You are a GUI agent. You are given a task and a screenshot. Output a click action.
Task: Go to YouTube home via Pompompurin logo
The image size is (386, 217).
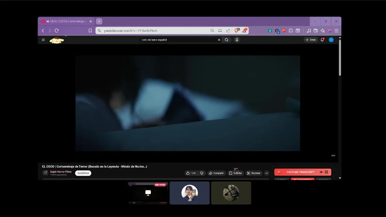tap(57, 40)
